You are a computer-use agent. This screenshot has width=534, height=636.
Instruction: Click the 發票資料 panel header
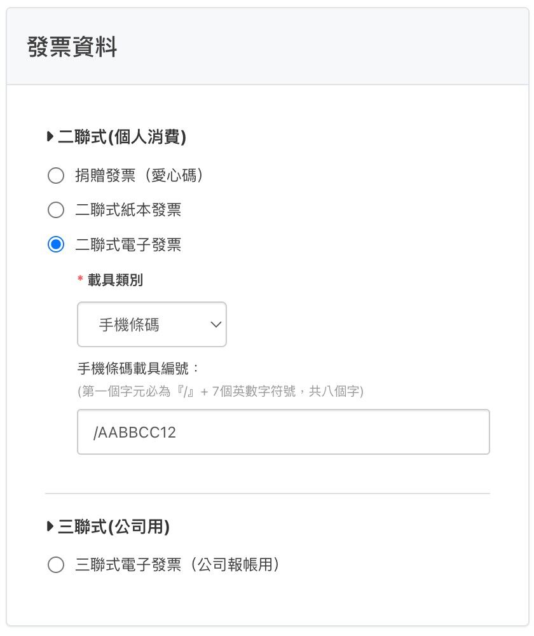coord(72,48)
